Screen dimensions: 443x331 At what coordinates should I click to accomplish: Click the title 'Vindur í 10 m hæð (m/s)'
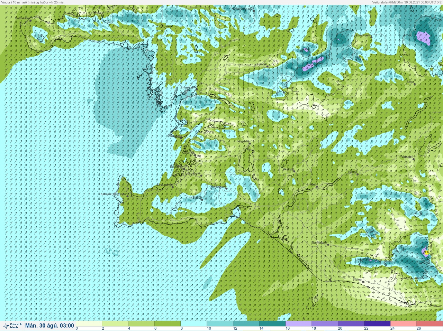pos(19,2)
